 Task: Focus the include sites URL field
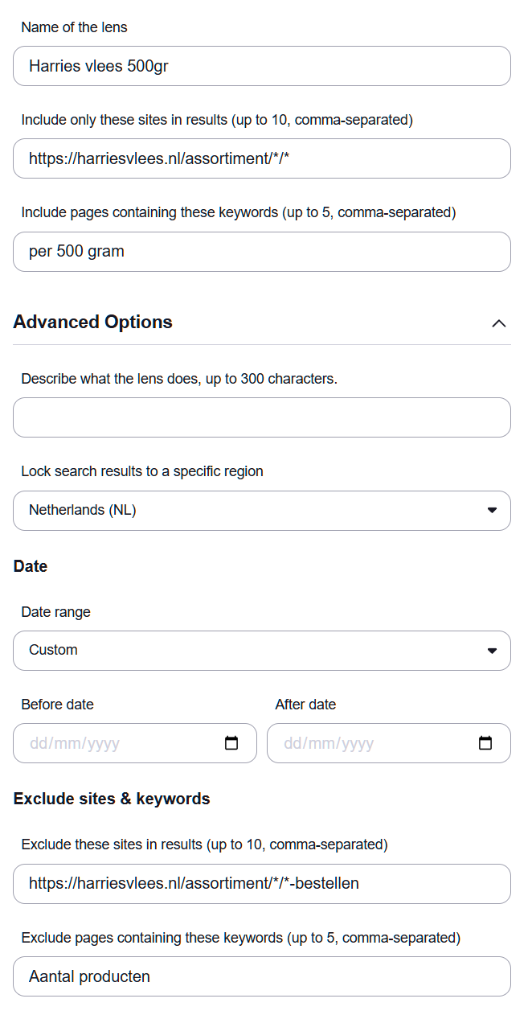262,158
